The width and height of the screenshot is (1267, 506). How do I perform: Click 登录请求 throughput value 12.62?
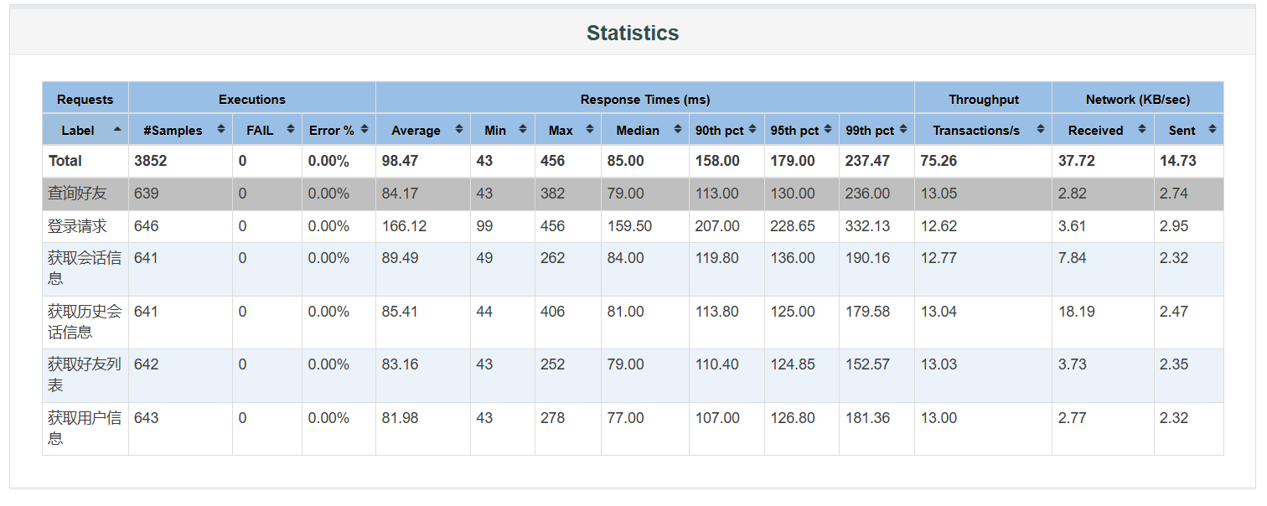click(939, 226)
